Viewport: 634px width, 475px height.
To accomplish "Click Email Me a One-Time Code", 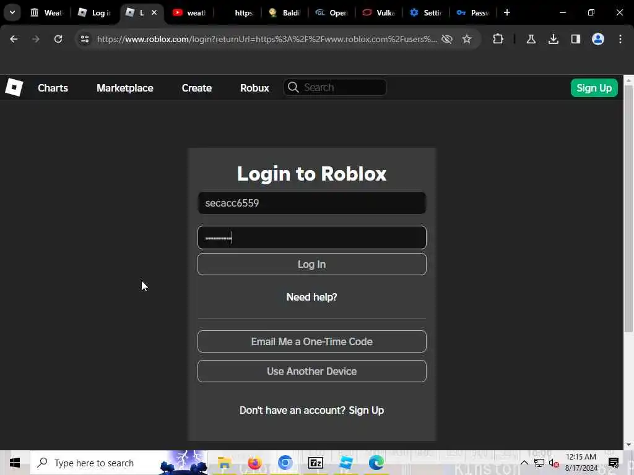I will point(312,341).
